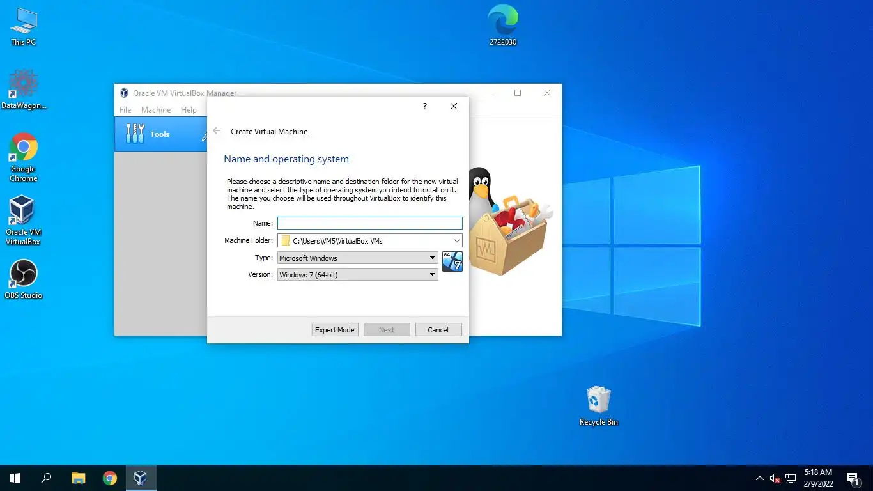Image resolution: width=873 pixels, height=491 pixels.
Task: Click the VirtualBox Manager title bar icon
Action: click(124, 93)
